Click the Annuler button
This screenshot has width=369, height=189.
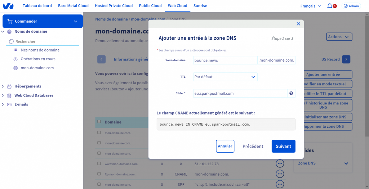[x=225, y=146]
